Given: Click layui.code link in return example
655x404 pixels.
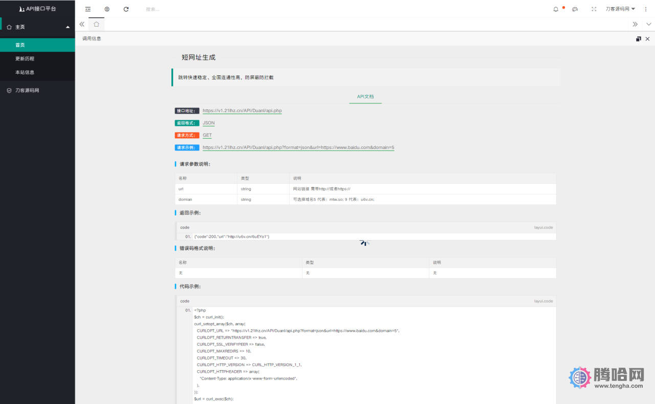Looking at the screenshot, I should (x=543, y=227).
